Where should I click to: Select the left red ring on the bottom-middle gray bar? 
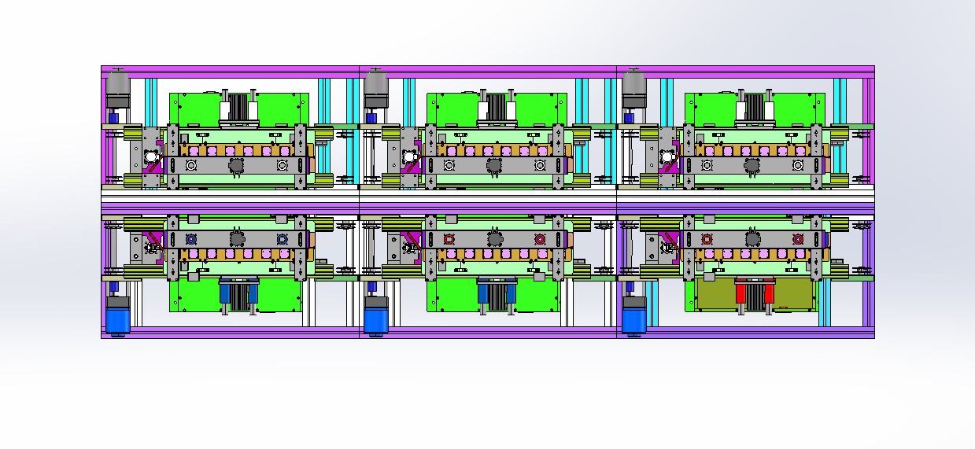pos(449,238)
